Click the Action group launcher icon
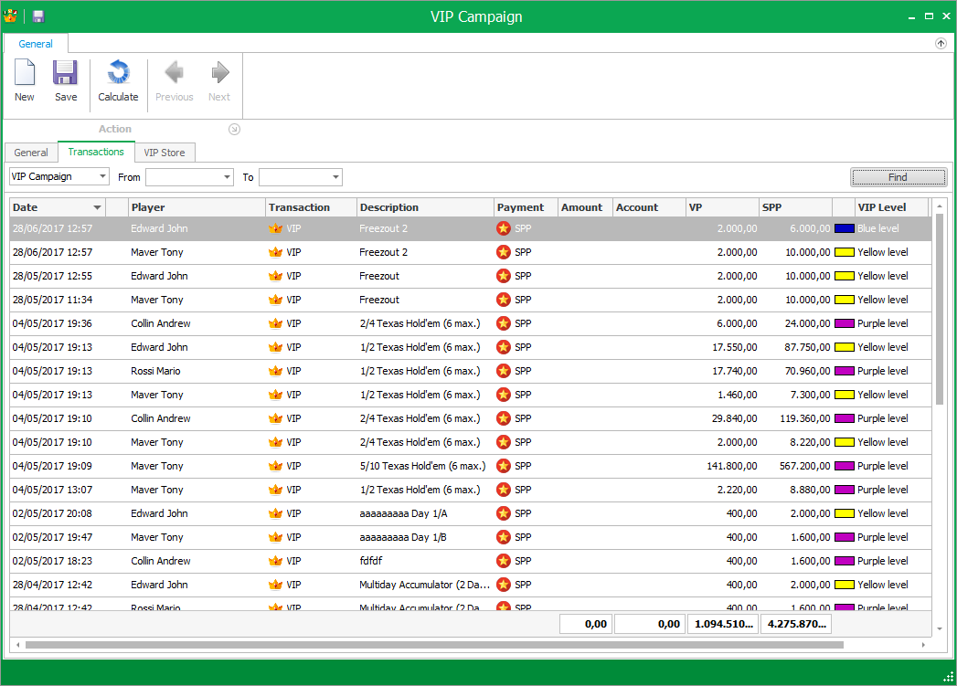Screen dimensions: 957x686 [x=234, y=130]
